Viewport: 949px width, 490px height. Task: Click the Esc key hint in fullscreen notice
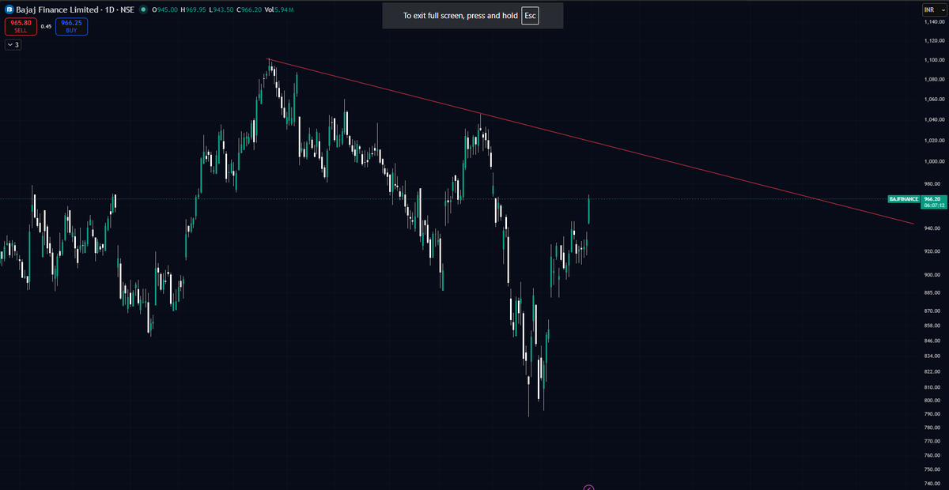click(x=530, y=16)
